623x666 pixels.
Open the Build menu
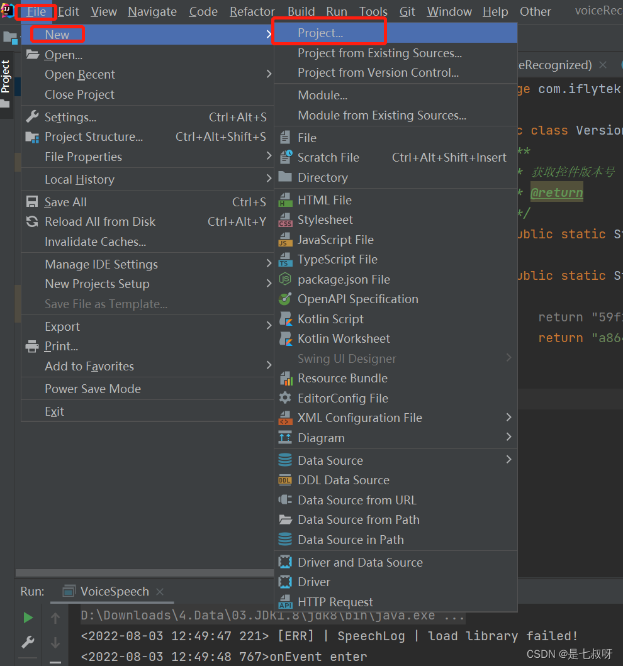point(301,11)
